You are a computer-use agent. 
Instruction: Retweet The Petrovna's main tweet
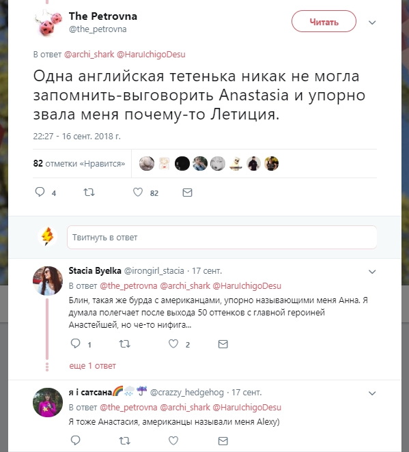click(x=89, y=193)
